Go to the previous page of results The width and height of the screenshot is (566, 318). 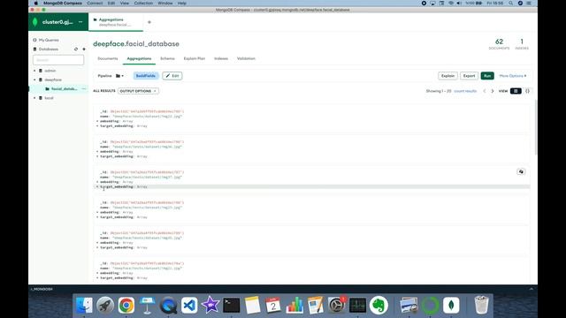click(485, 91)
